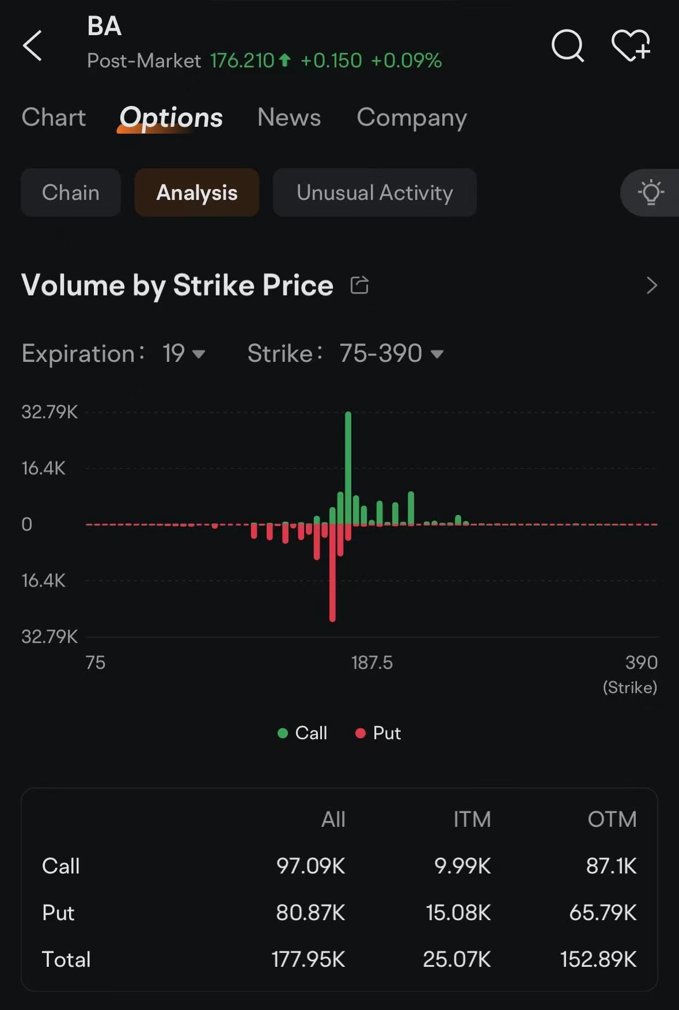
Task: Select the Chain sub-tab button
Action: [71, 192]
